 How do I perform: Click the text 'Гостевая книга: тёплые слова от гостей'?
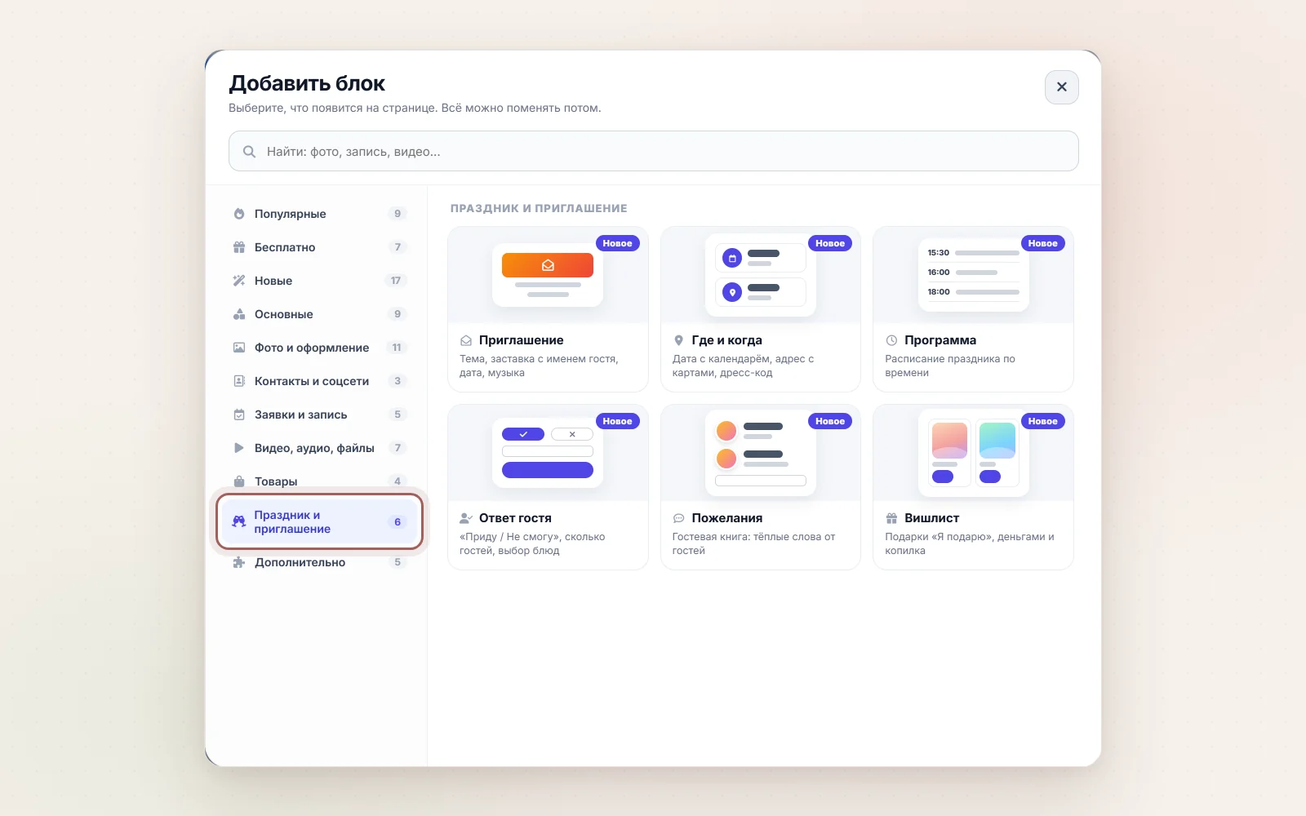click(x=753, y=543)
